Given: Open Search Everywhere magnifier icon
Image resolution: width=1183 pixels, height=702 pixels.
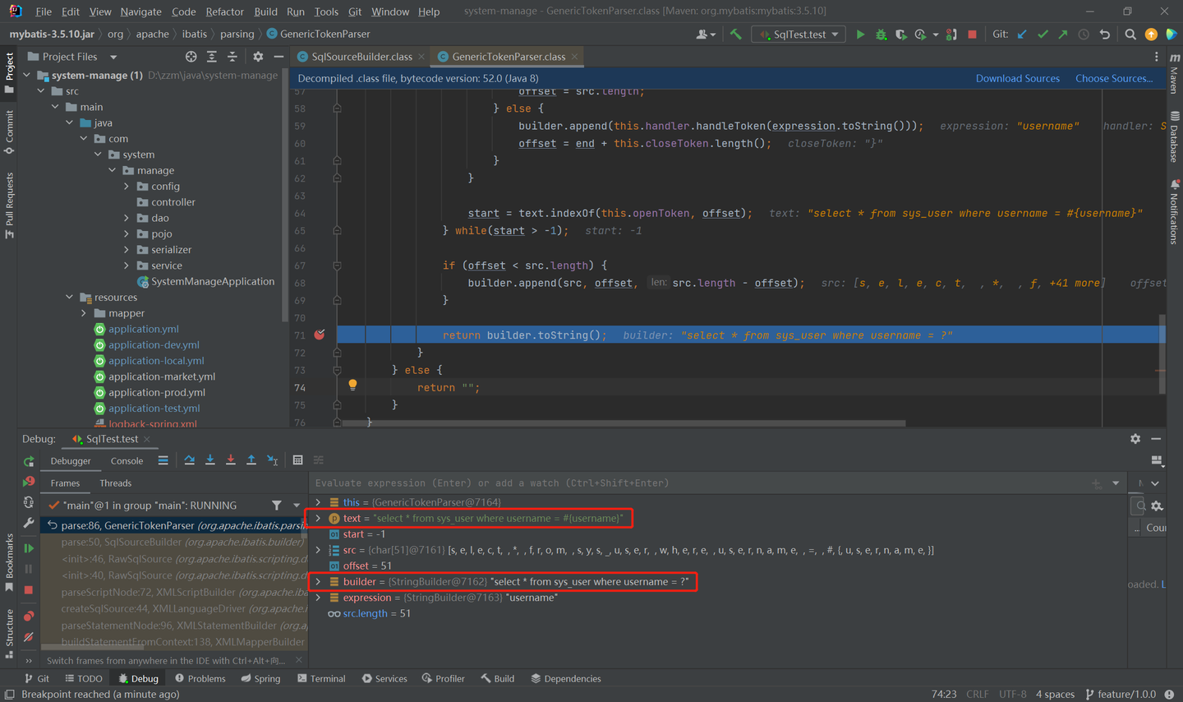Looking at the screenshot, I should pyautogui.click(x=1130, y=35).
